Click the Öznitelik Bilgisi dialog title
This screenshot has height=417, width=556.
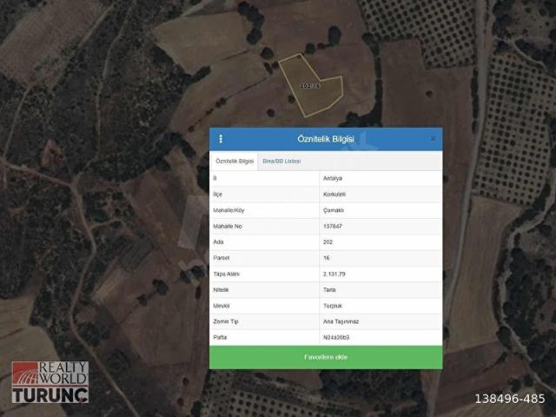[326, 139]
